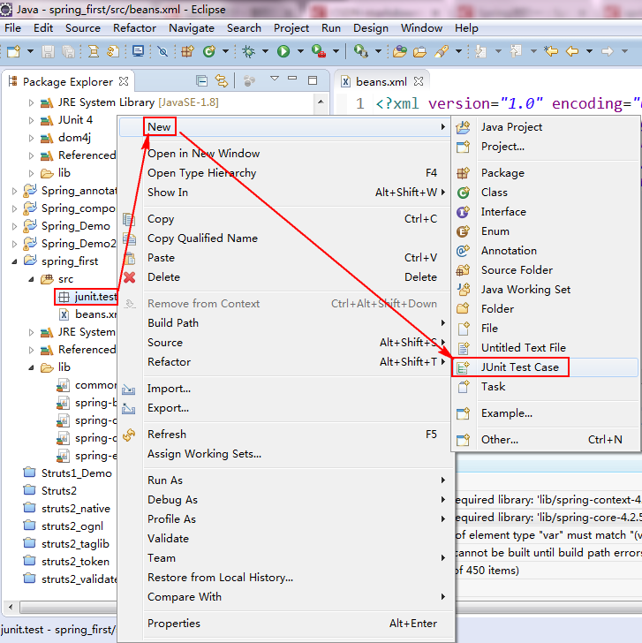Expand the Spring_Demo project
Viewport: 642px width, 643px height.
point(14,226)
